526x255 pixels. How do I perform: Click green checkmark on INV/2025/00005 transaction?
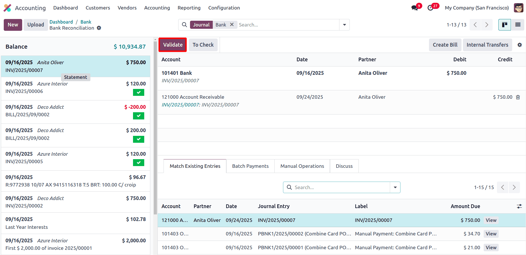tap(138, 163)
